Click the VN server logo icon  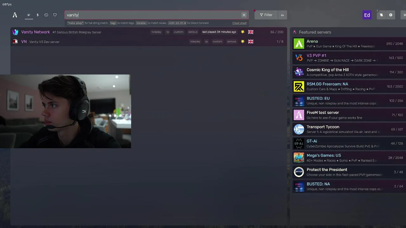click(x=15, y=41)
